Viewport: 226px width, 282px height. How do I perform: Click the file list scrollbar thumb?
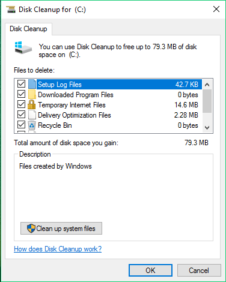coord(207,101)
